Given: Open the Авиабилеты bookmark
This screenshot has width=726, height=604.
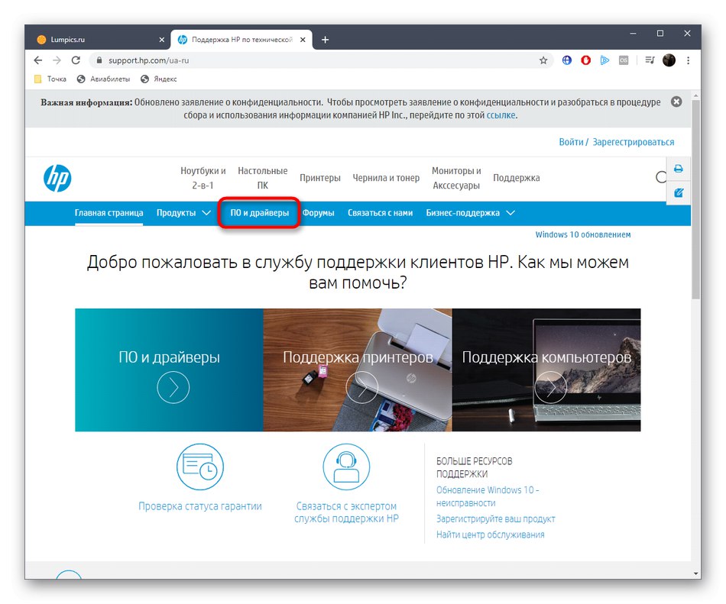Looking at the screenshot, I should (x=103, y=79).
